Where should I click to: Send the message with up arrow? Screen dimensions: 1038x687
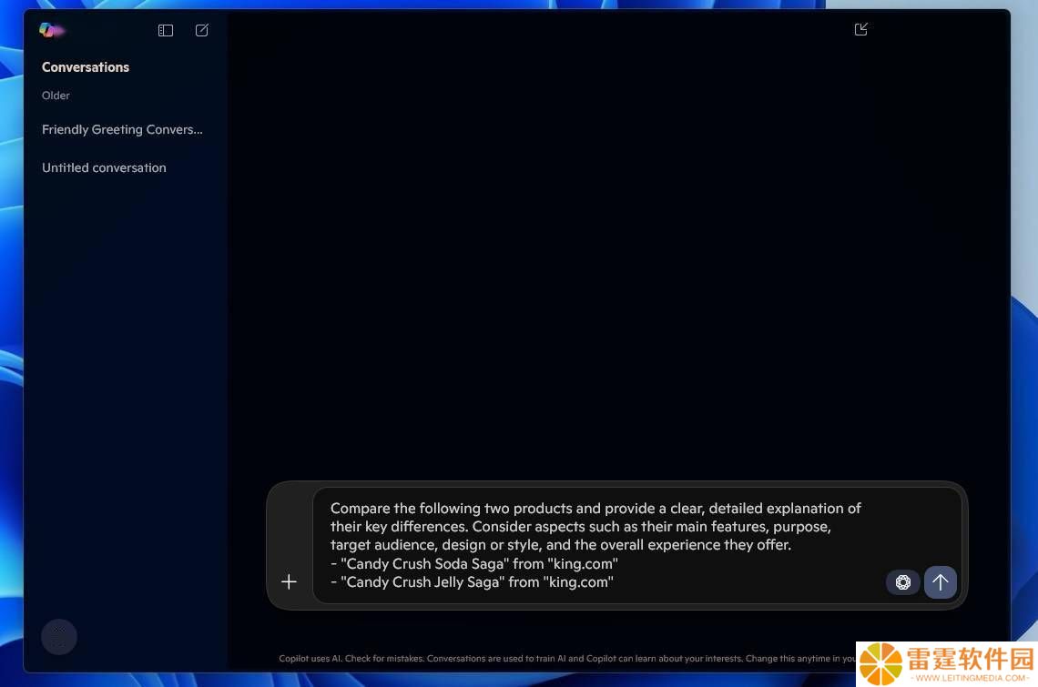[x=940, y=582]
